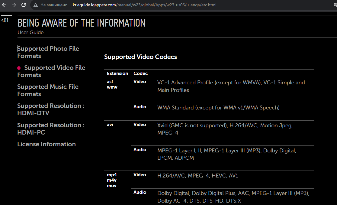Go back using the <01 chapter marker
Image resolution: width=337 pixels, height=205 pixels.
tap(5, 20)
